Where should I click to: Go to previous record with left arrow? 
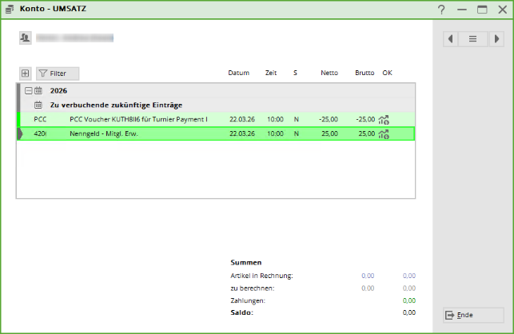pos(451,38)
